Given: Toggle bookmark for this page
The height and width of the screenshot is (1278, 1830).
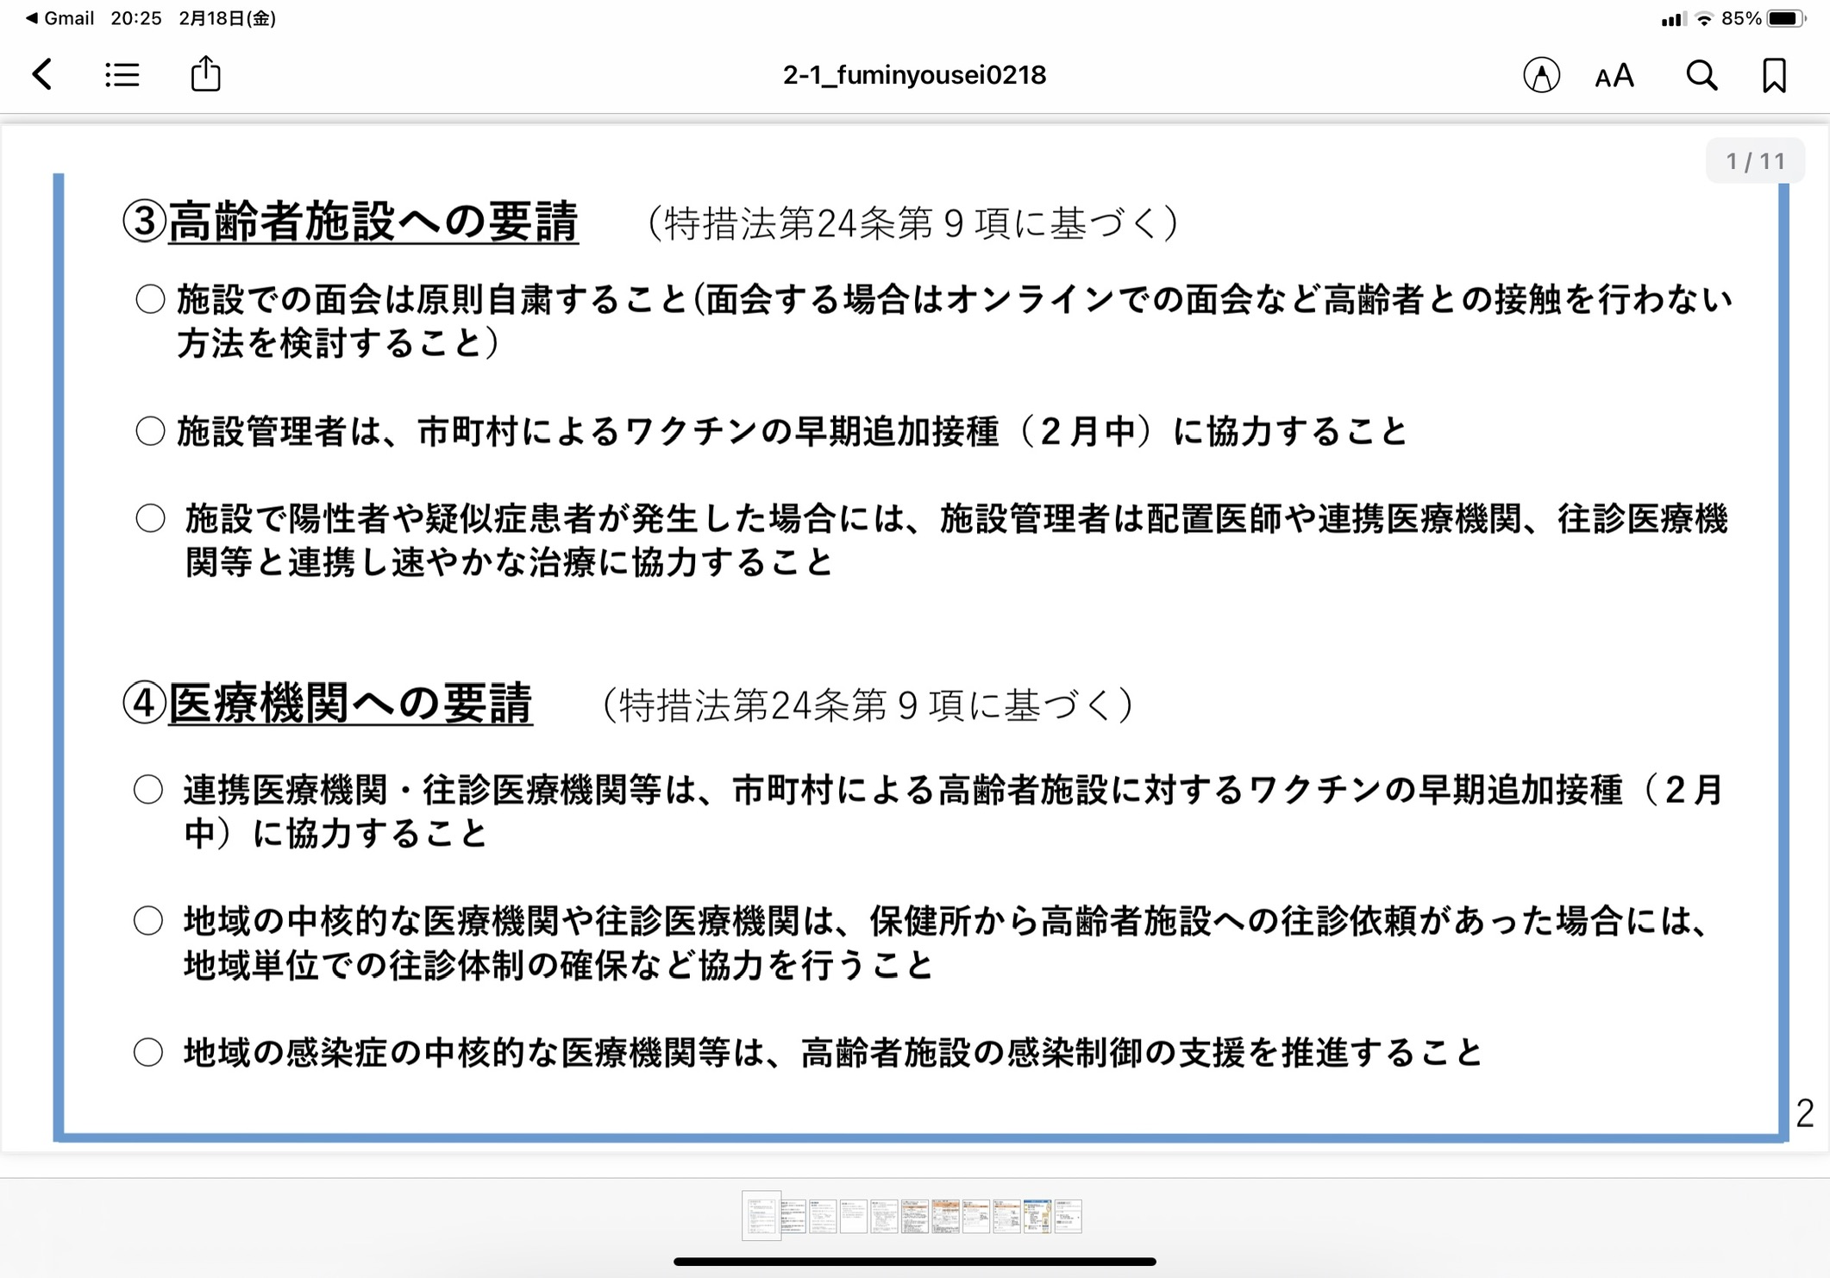Looking at the screenshot, I should 1774,76.
